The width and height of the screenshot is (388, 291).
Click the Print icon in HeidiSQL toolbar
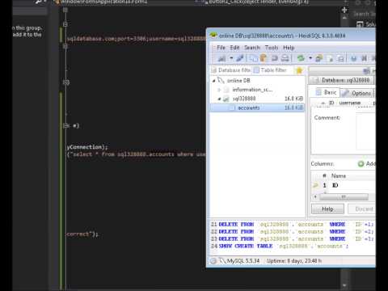click(285, 58)
